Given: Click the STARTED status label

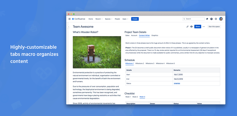Looking at the screenshot, I should (x=177, y=83).
